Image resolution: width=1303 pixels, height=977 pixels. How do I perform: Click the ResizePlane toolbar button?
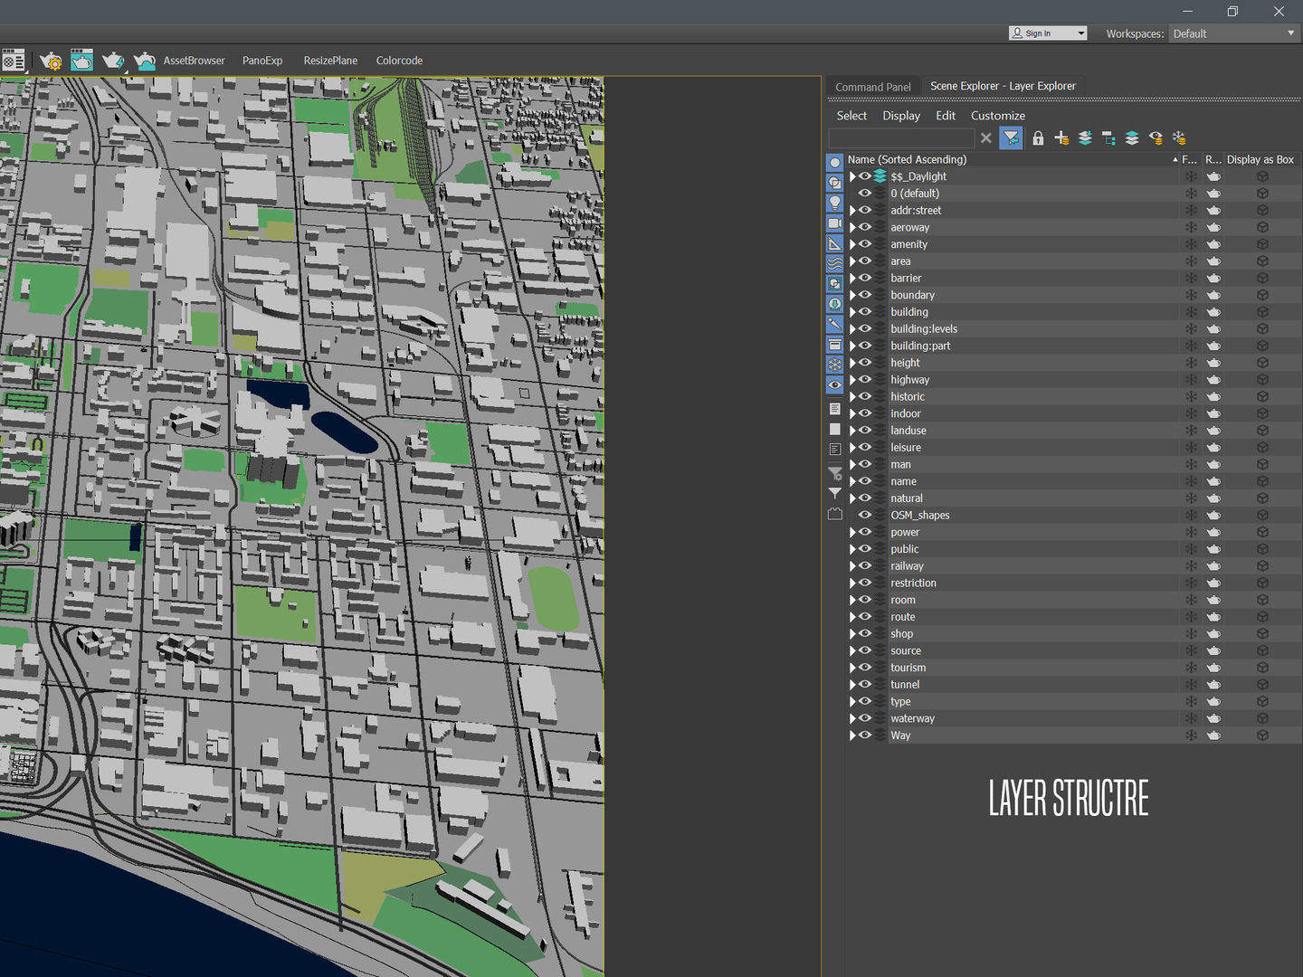330,61
